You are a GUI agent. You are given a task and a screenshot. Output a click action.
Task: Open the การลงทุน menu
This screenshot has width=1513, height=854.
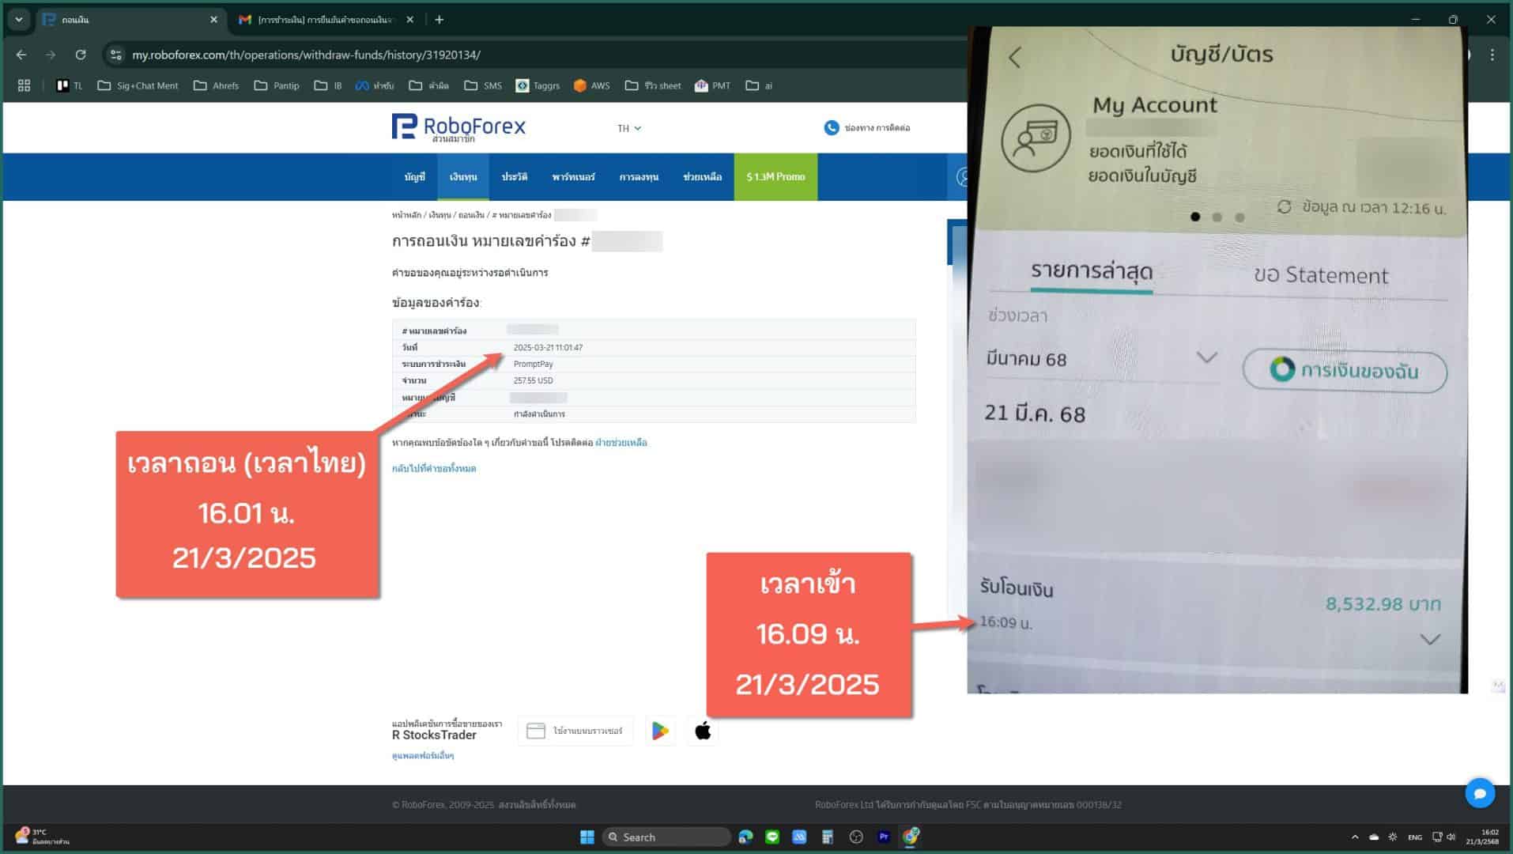[x=639, y=176]
